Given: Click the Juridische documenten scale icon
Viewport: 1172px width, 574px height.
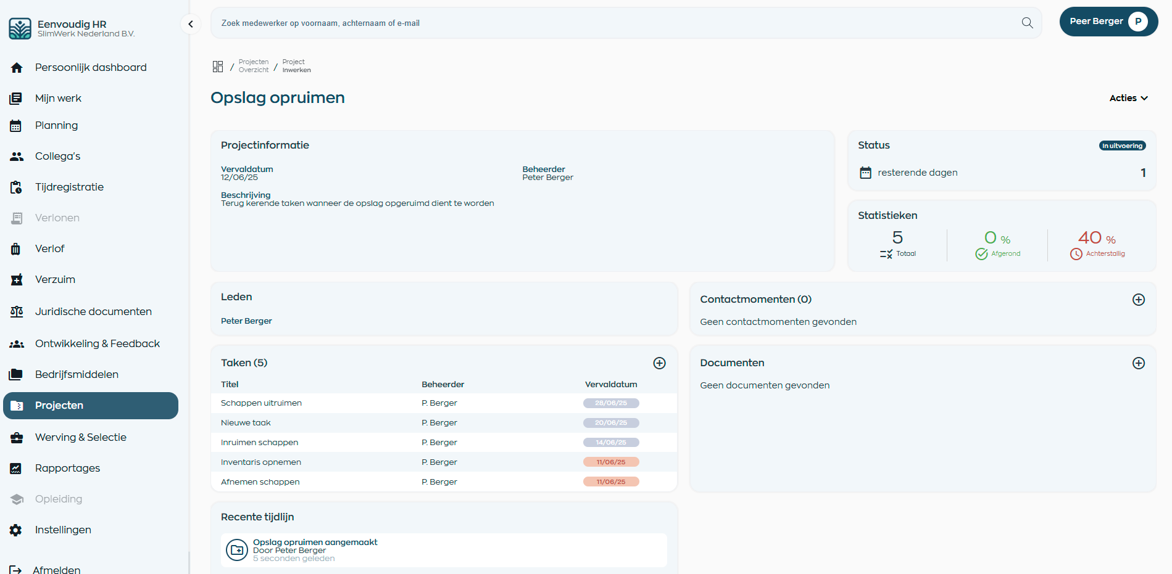Looking at the screenshot, I should (16, 311).
